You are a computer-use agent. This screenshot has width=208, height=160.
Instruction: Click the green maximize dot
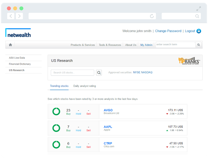pos(21,8)
